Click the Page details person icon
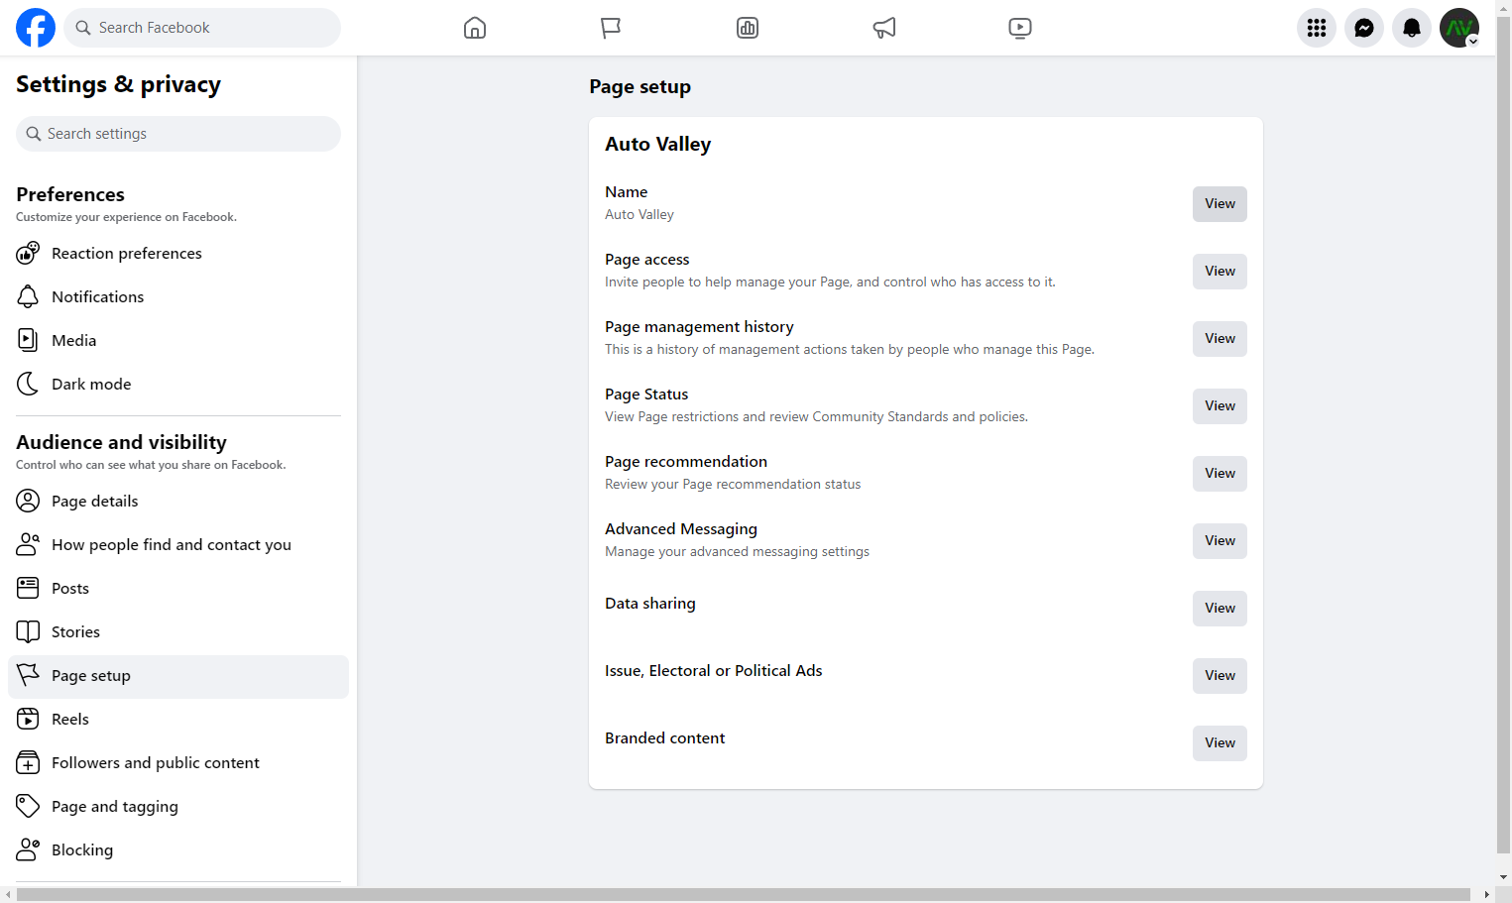This screenshot has width=1512, height=903. pos(28,501)
